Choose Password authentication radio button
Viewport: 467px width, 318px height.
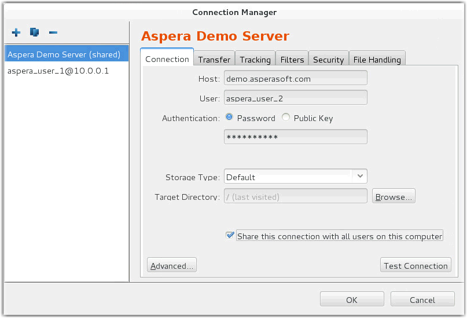pos(229,117)
